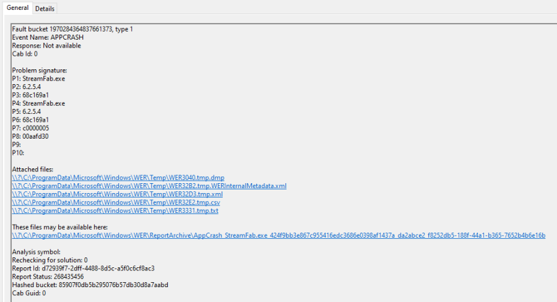557x302 pixels.
Task: Select the P6: 68c169a1 line
Action: pos(30,119)
